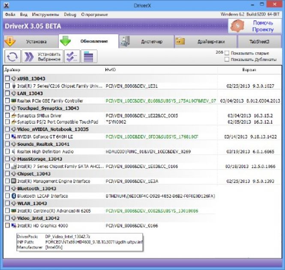The height and width of the screenshot is (270, 285).
Task: Click the NVIDIA GeForce GT 640M LE display icon
Action: coord(14,137)
